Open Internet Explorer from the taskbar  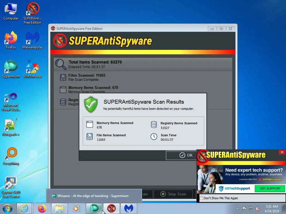(x=24, y=208)
